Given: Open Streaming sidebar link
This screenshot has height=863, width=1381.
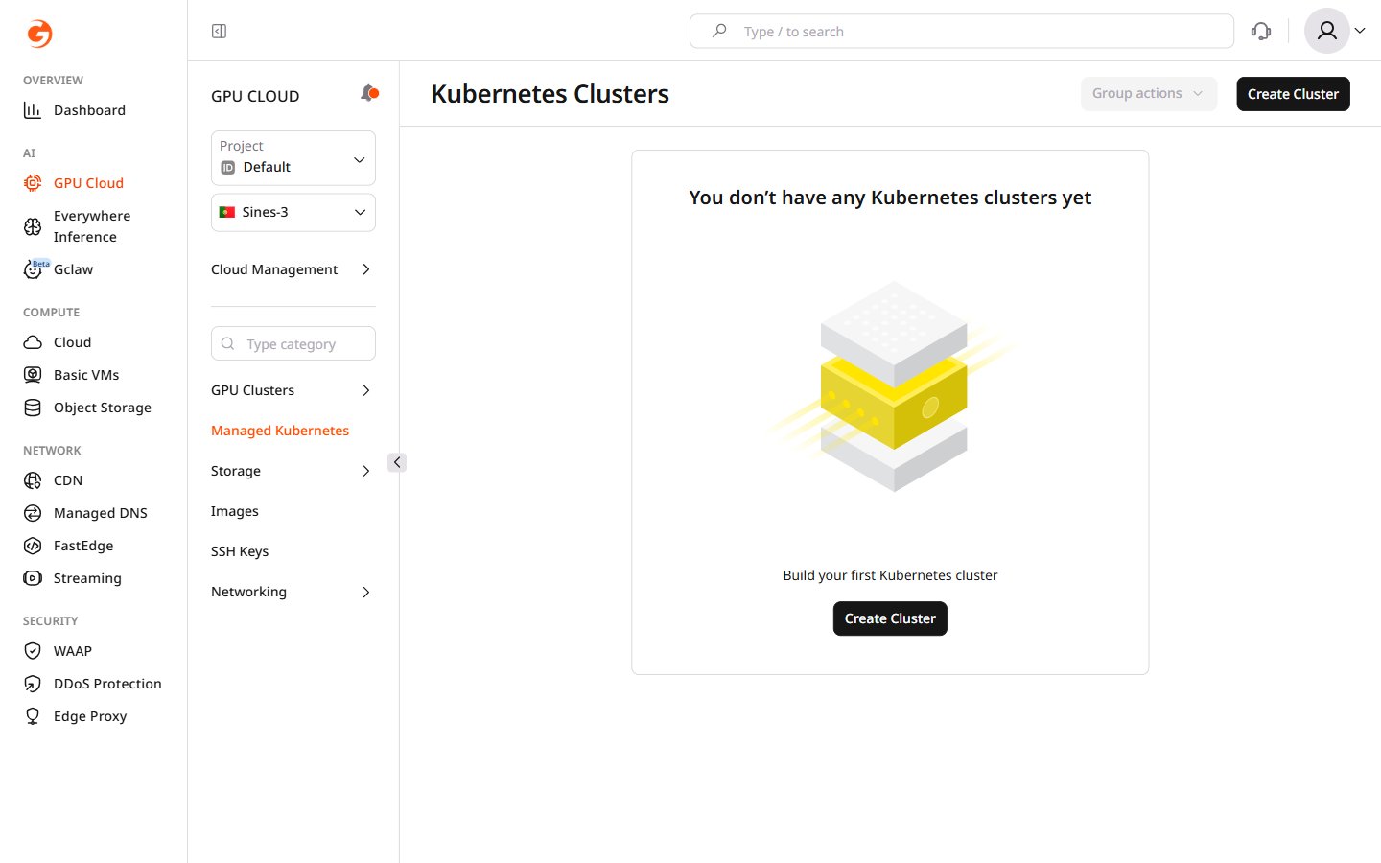Looking at the screenshot, I should [x=87, y=578].
